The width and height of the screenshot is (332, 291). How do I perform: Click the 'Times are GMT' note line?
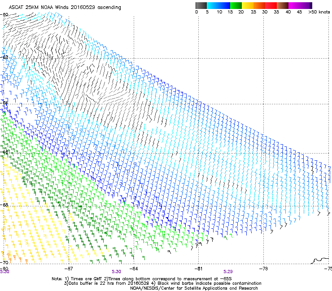(x=142, y=279)
